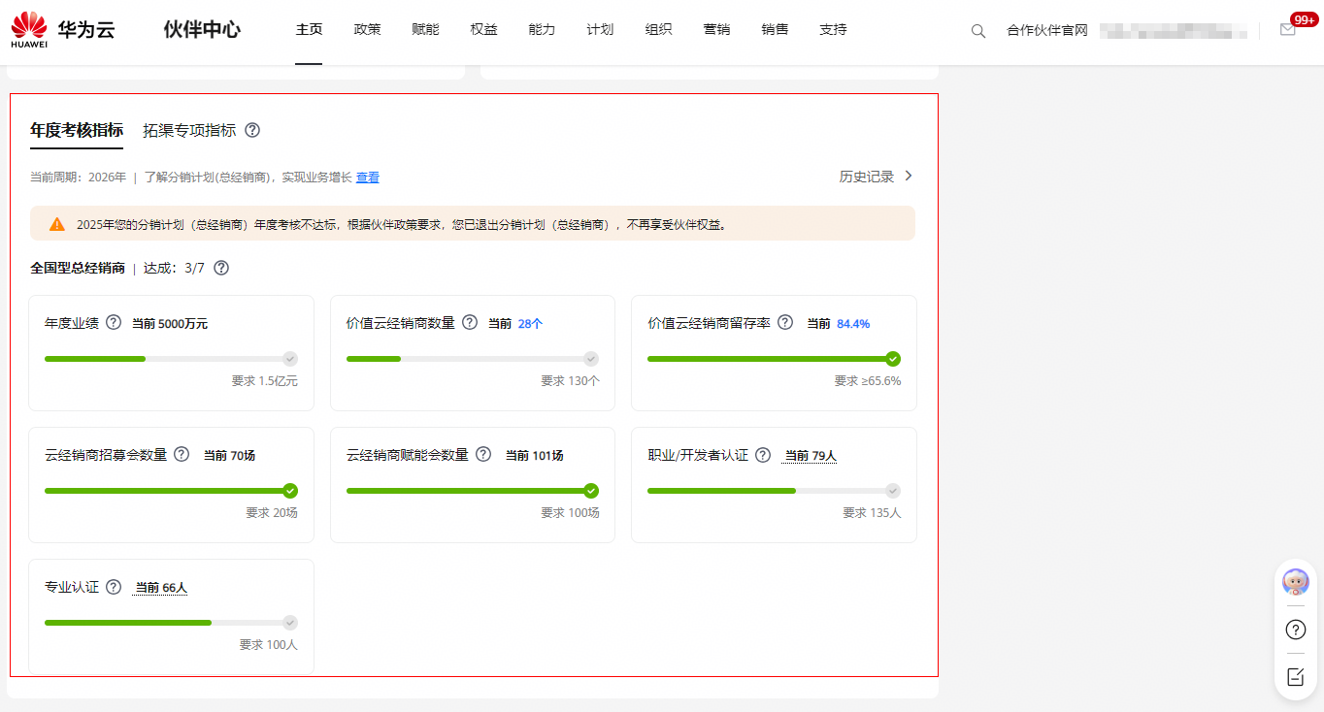Click the 84.4% retention value
Viewport: 1324px width, 712px height.
pos(853,324)
